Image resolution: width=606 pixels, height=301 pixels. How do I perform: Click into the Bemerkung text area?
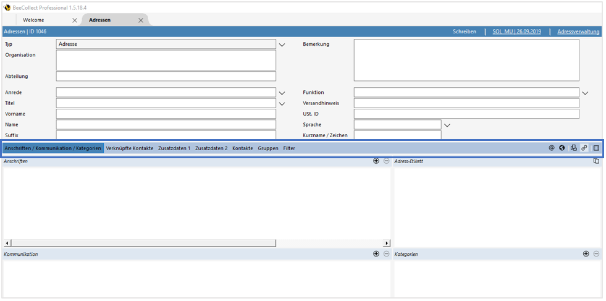tap(466, 60)
